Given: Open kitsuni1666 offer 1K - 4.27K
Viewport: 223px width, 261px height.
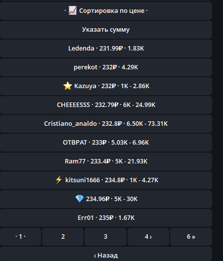Looking at the screenshot, I should click(x=106, y=180).
